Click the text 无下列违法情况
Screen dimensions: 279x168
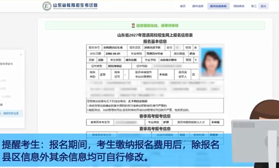(x=138, y=101)
